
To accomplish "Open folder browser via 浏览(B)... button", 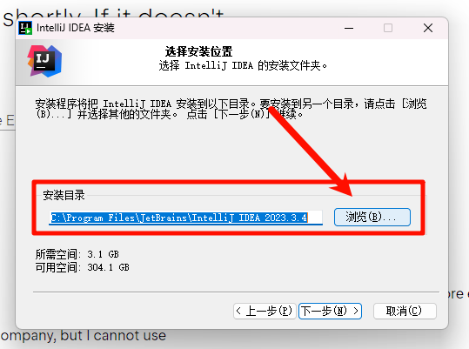I will pos(372,217).
